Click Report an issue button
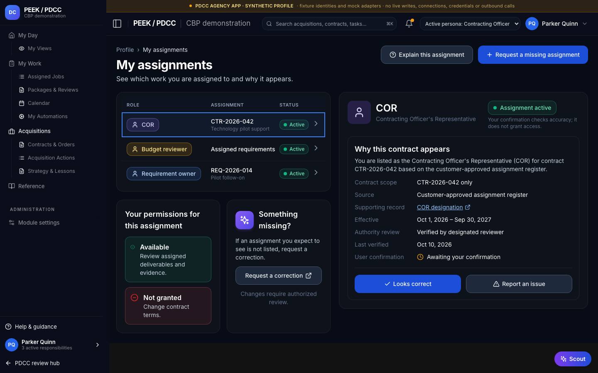 519,284
